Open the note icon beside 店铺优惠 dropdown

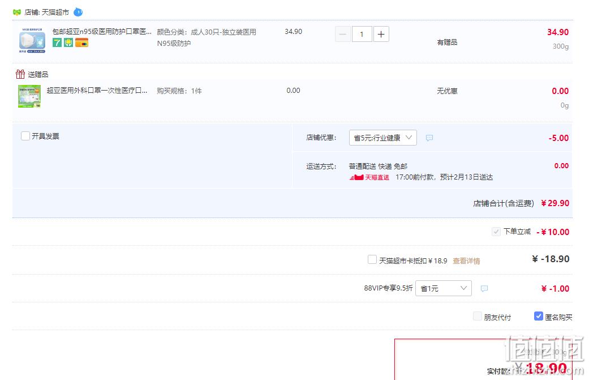[x=429, y=138]
